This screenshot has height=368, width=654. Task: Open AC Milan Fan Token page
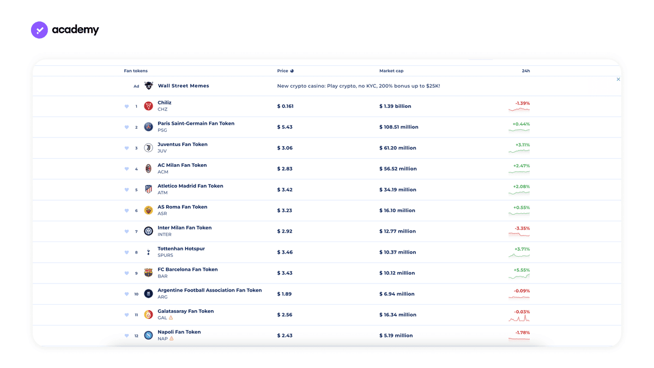(x=182, y=165)
